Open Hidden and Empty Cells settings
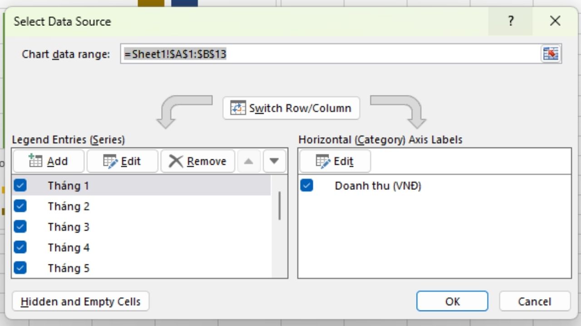 point(80,302)
